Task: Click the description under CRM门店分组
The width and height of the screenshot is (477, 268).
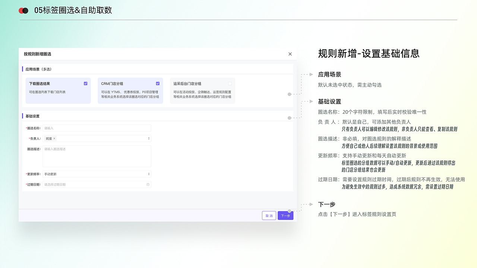Action: (130, 94)
